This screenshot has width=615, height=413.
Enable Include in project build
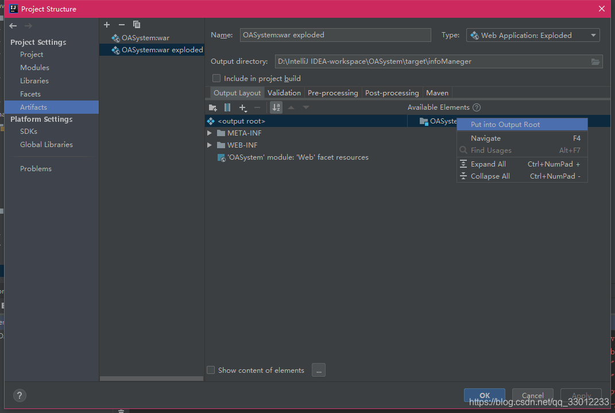[216, 79]
